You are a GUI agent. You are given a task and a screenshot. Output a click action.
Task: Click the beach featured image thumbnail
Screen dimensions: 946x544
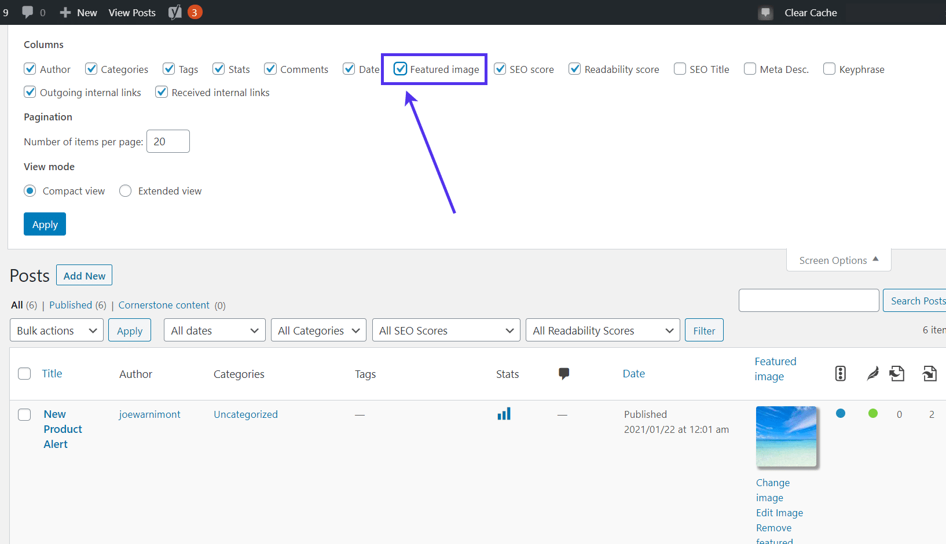(x=786, y=436)
